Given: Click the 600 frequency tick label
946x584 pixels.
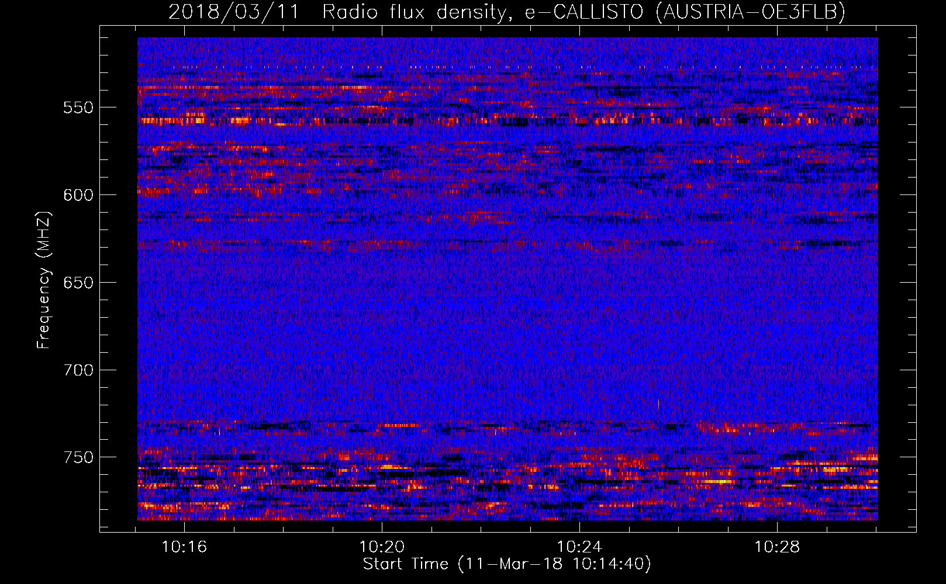Looking at the screenshot, I should (78, 195).
